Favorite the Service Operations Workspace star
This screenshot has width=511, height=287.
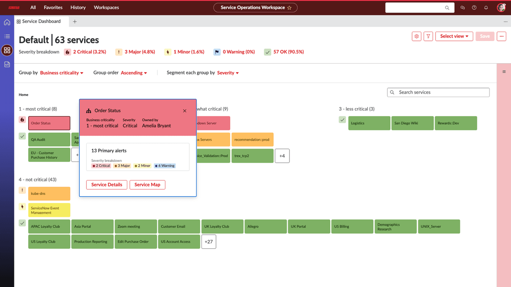[290, 7]
